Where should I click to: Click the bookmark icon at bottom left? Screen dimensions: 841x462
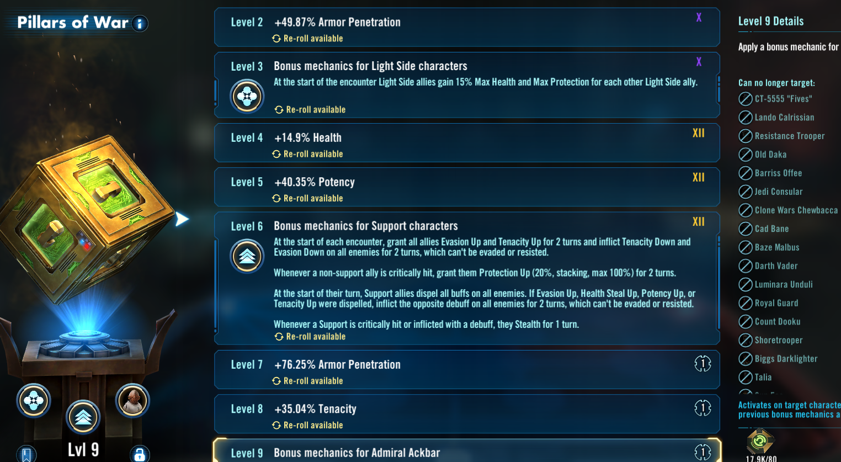click(x=26, y=454)
